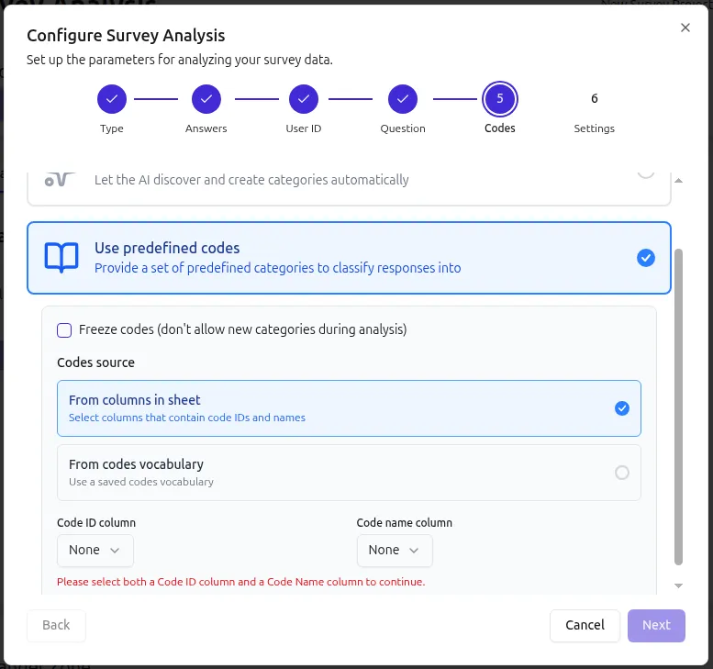Click 'Use a saved codes vocabulary' text

coord(141,482)
